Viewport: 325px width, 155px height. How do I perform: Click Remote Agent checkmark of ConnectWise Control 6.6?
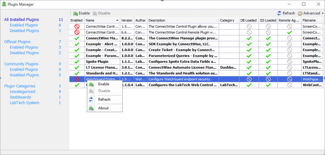pos(290,32)
